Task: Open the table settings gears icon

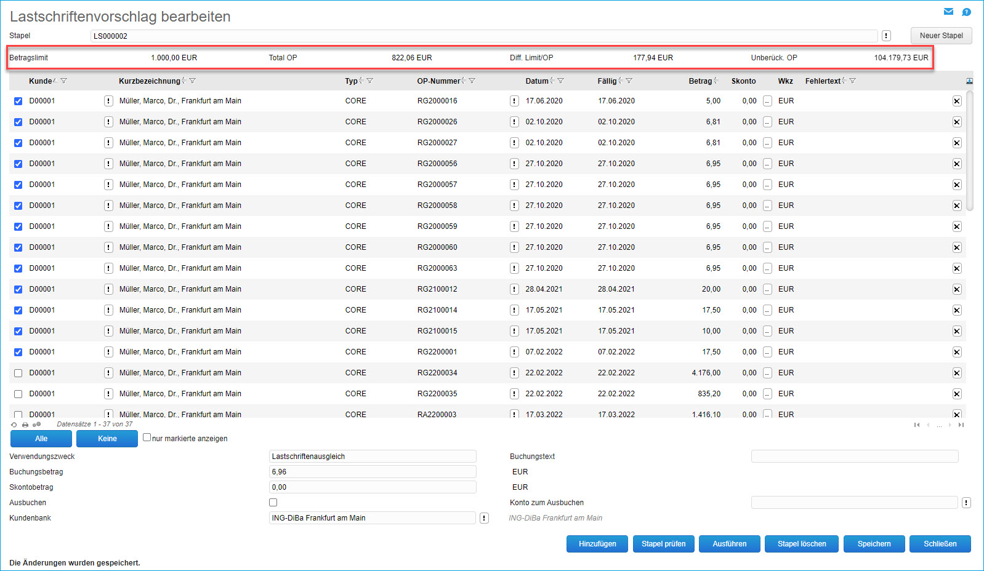Action: pyautogui.click(x=36, y=425)
